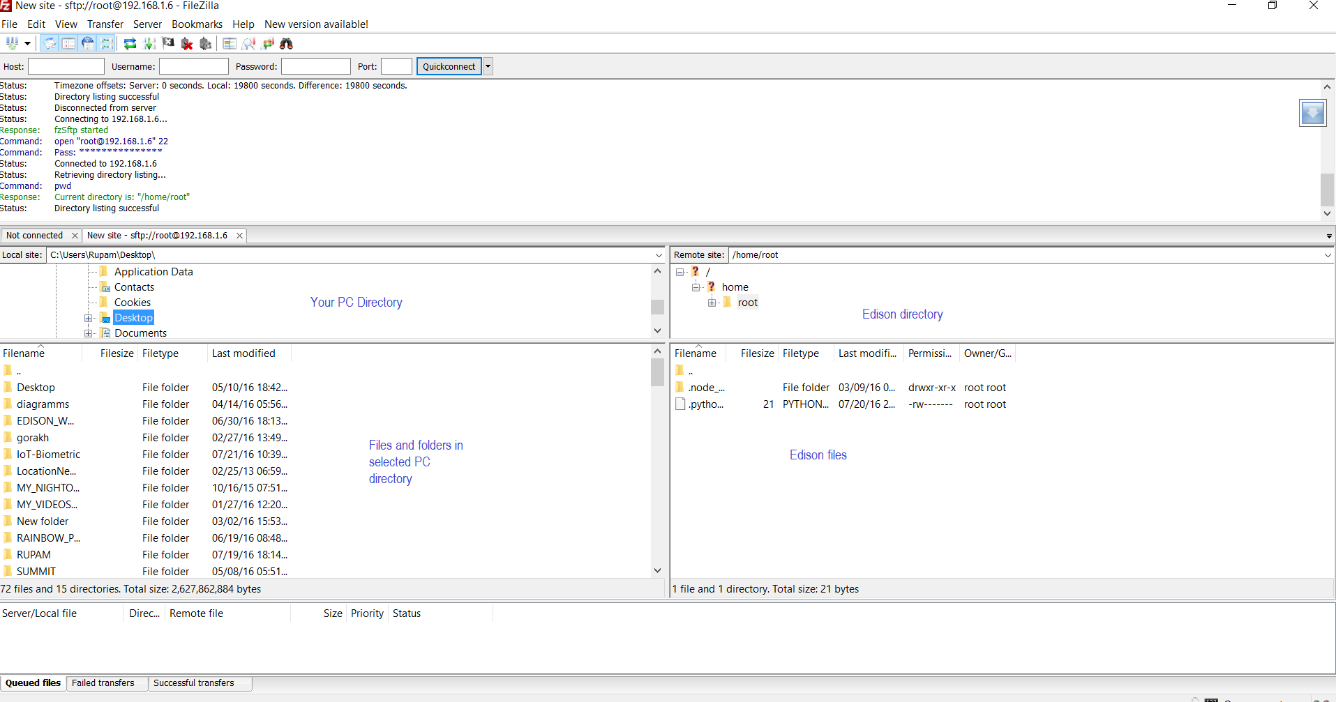The width and height of the screenshot is (1336, 702).
Task: Open the Help menu
Action: click(243, 24)
